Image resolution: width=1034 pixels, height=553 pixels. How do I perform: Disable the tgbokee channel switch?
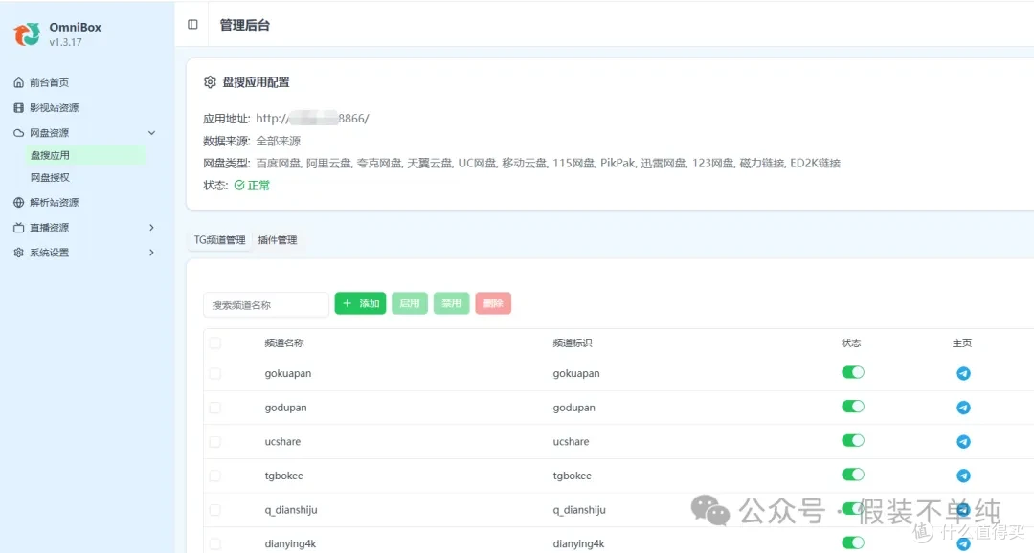tap(853, 475)
